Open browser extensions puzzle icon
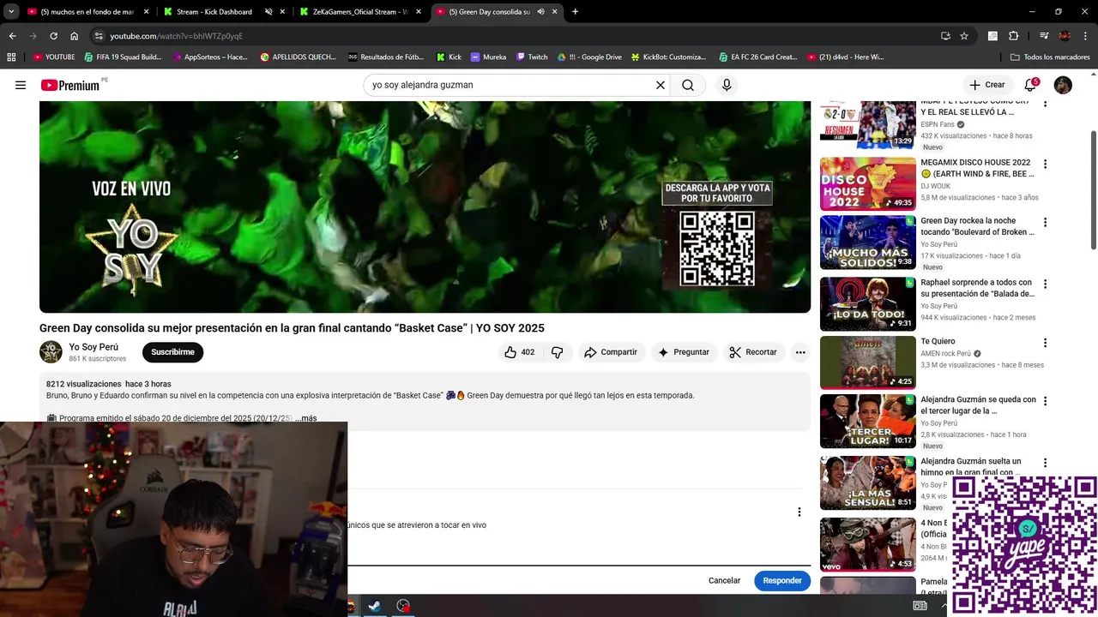Image resolution: width=1098 pixels, height=617 pixels. [1014, 36]
